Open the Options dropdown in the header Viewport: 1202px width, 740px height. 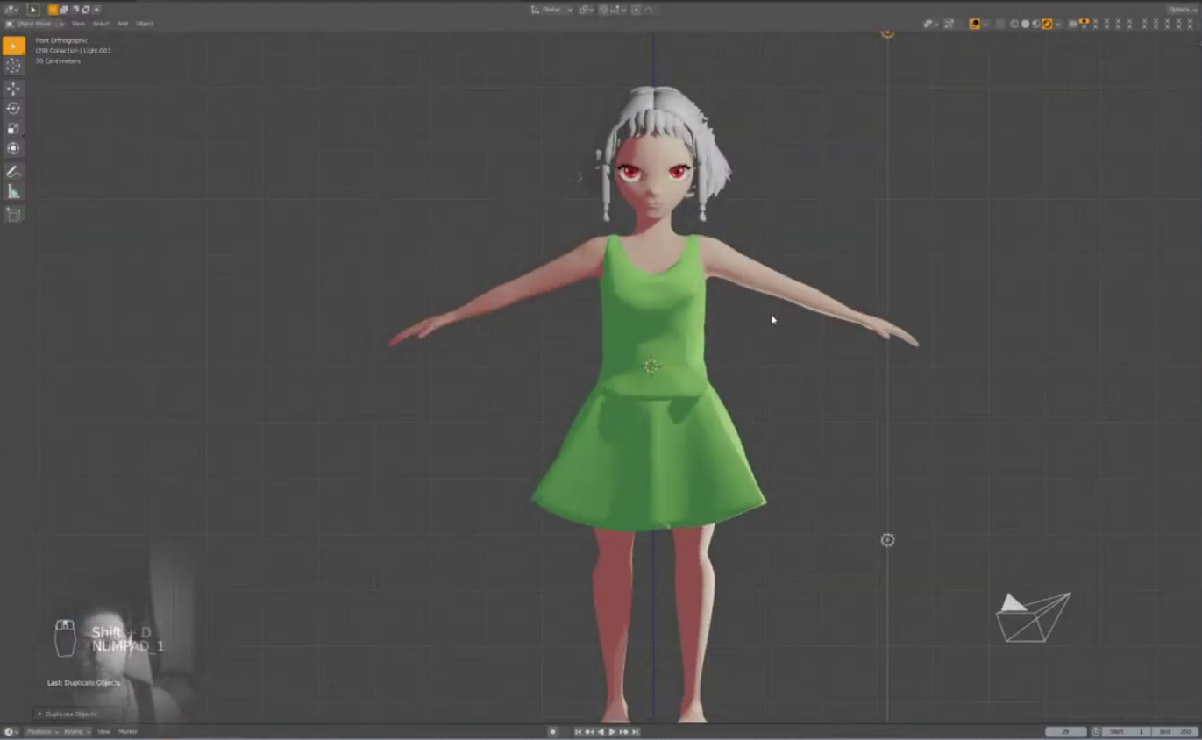point(1181,10)
